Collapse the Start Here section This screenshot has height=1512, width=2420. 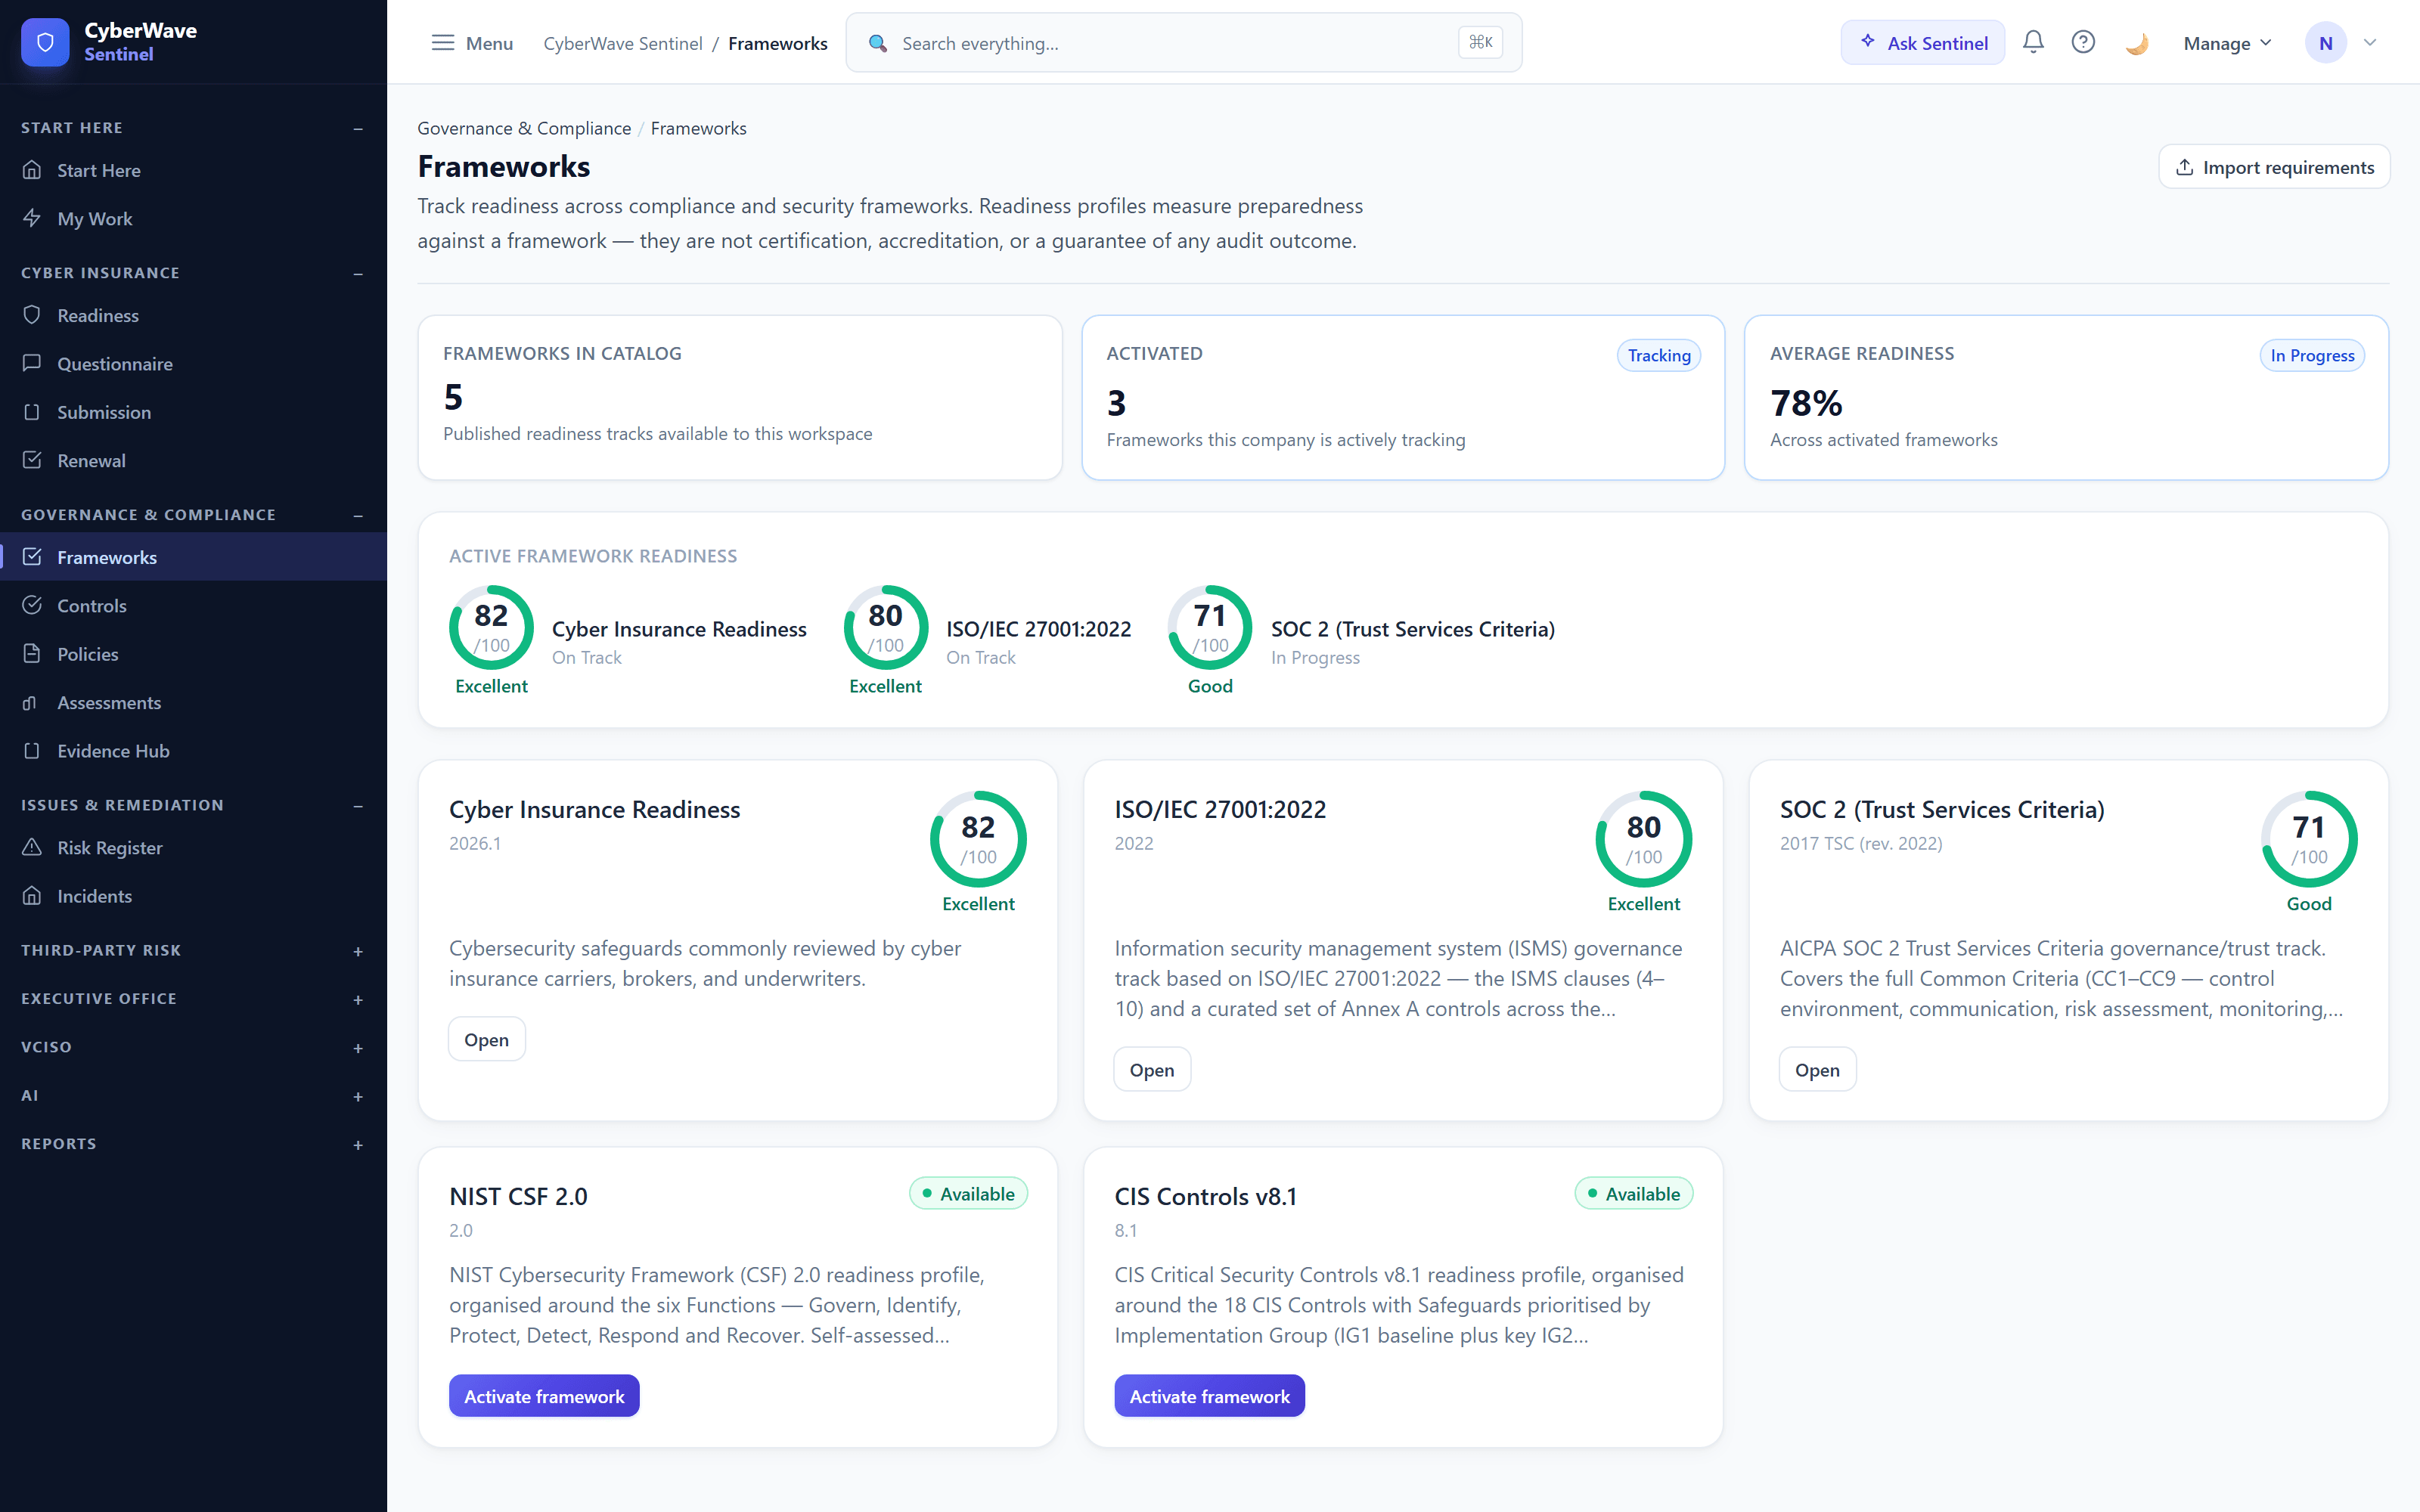pyautogui.click(x=358, y=128)
